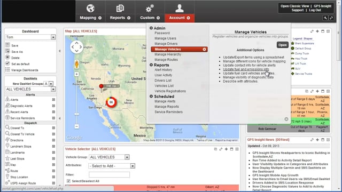342x192 pixels.
Task: Select Manage Hierarchy in the menu
Action: [x=168, y=54]
